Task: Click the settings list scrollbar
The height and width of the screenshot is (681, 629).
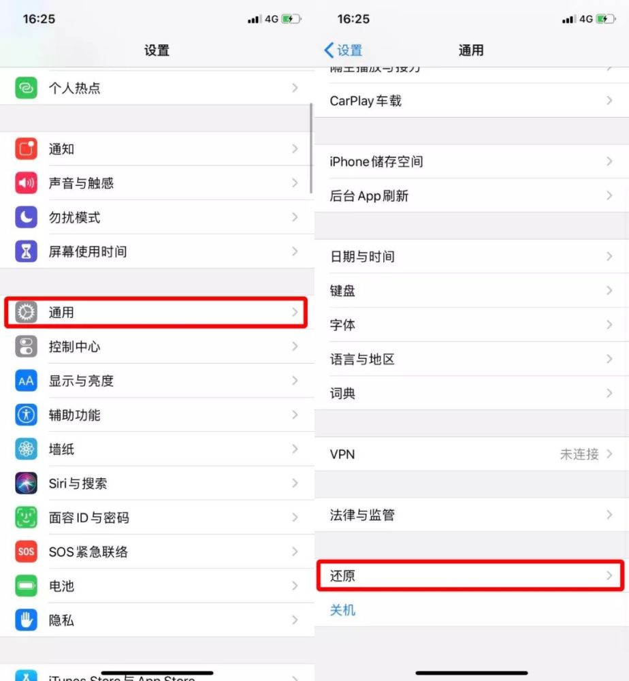Action: pos(311,148)
